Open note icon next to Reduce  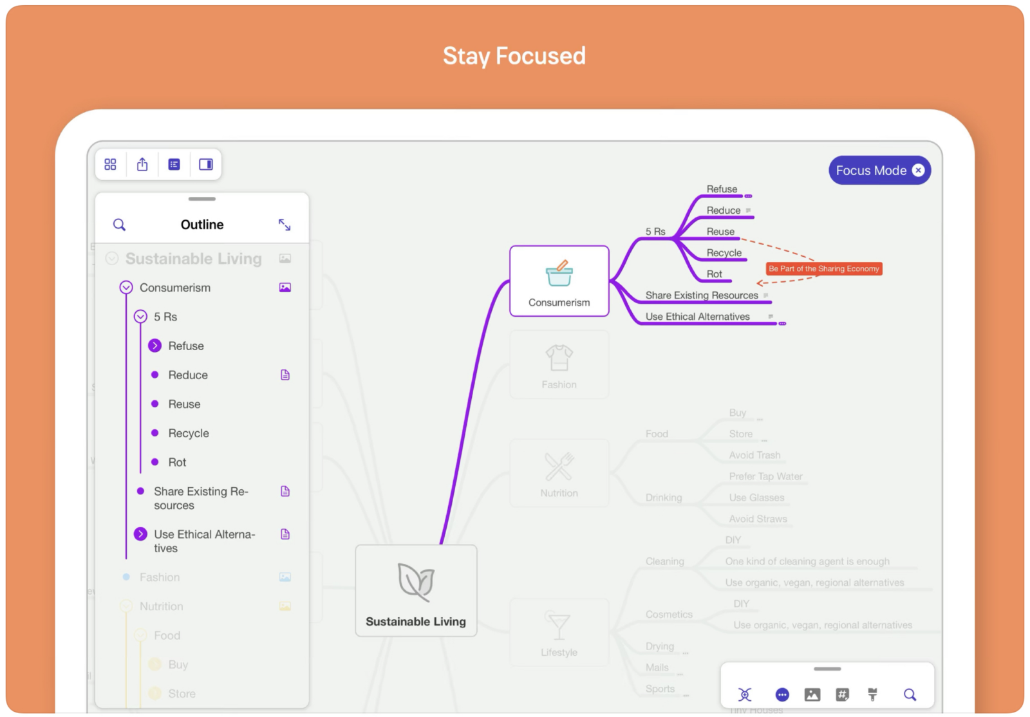click(x=285, y=375)
